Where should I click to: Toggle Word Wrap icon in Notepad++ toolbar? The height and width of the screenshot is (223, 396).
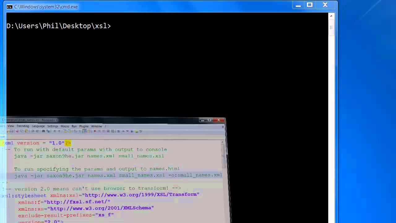point(75,131)
